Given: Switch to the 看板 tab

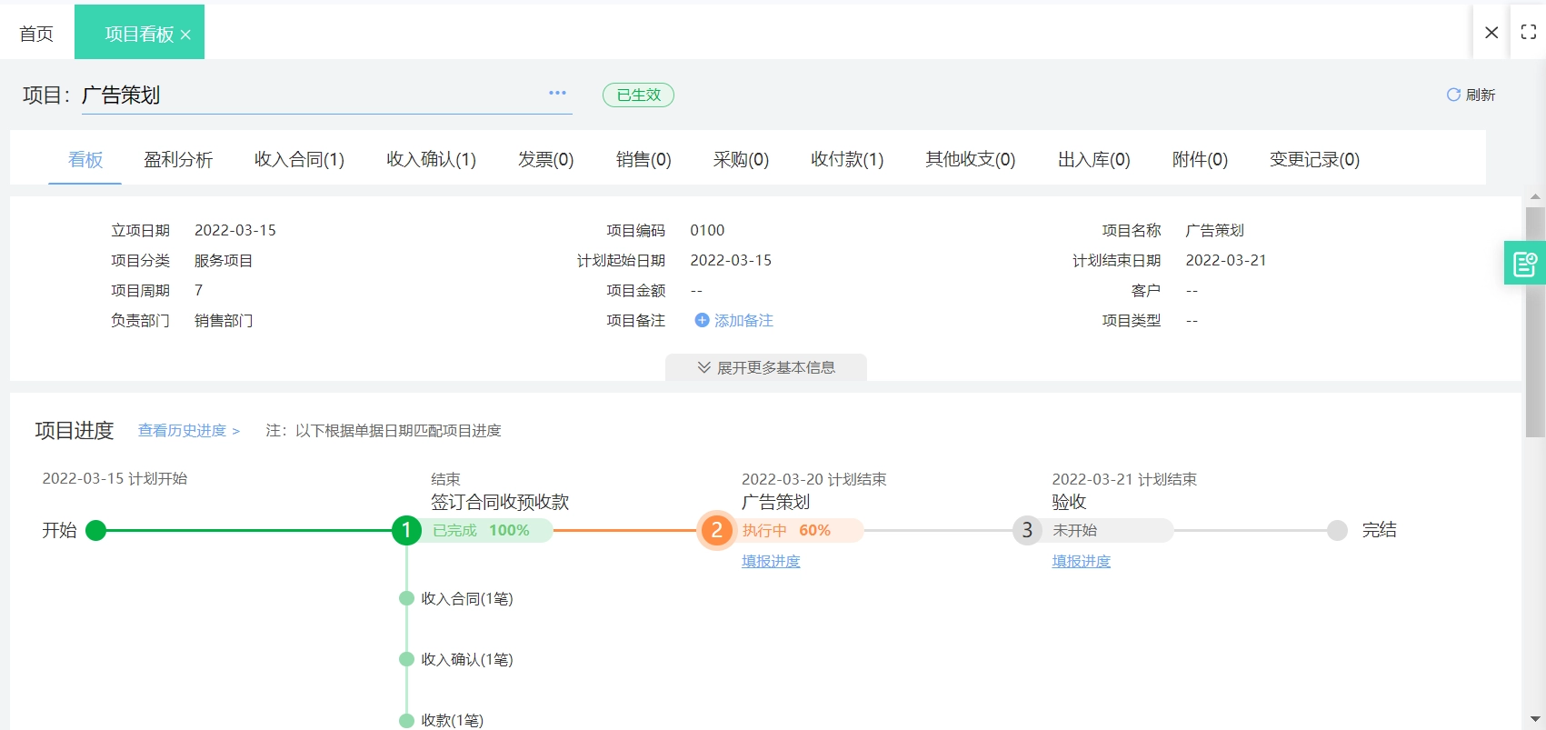Looking at the screenshot, I should click(85, 159).
